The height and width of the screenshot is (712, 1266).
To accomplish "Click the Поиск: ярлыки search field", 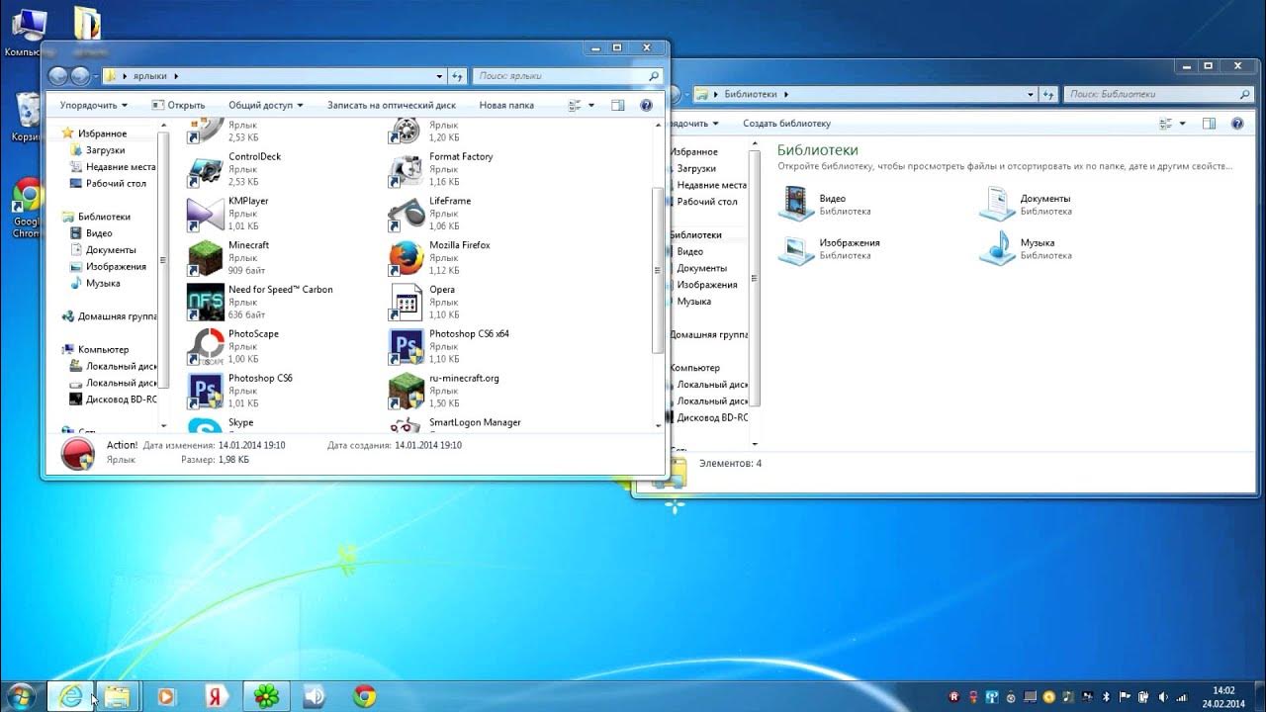I will point(568,75).
